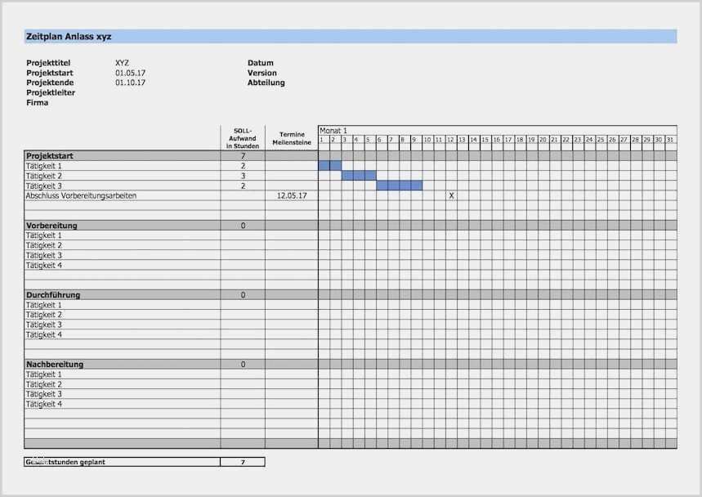Screen dimensions: 702x497
Task: Select the blue bar beside Tätigkeit 2
Action: click(x=357, y=175)
